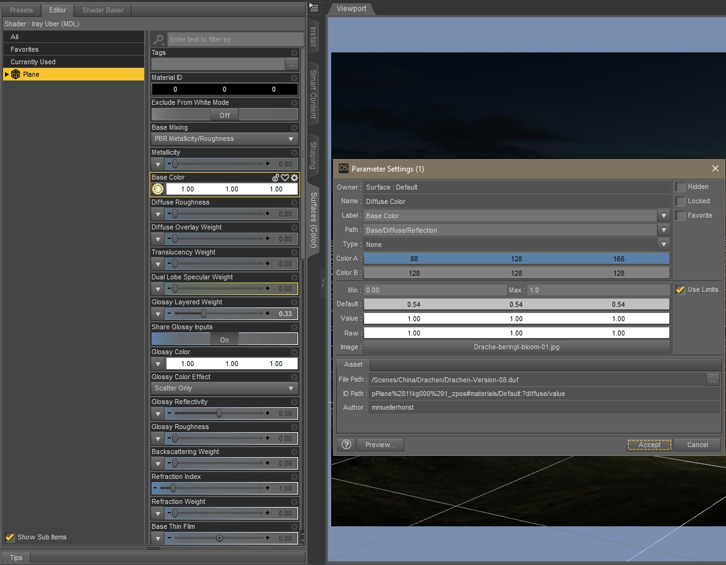Viewport: 726px width, 565px height.
Task: Open the Translucency Weight map dropdown arrow
Action: 158,264
